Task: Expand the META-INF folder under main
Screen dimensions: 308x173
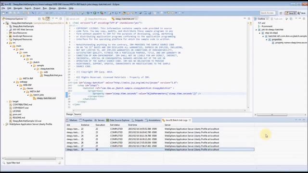Action: [x=17, y=79]
